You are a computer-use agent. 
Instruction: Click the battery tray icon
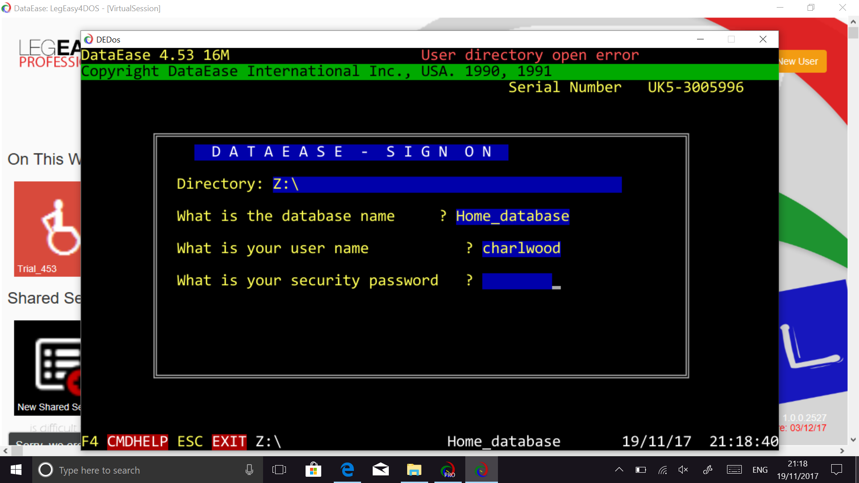pyautogui.click(x=641, y=470)
